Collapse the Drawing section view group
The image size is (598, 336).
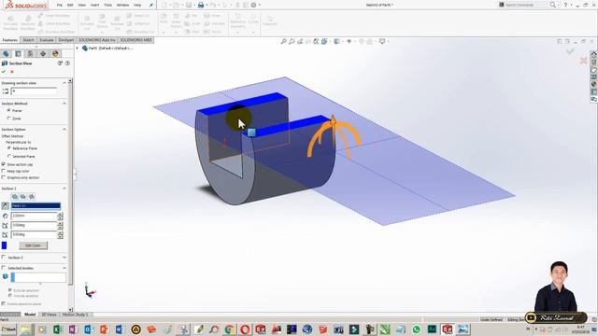[x=64, y=83]
